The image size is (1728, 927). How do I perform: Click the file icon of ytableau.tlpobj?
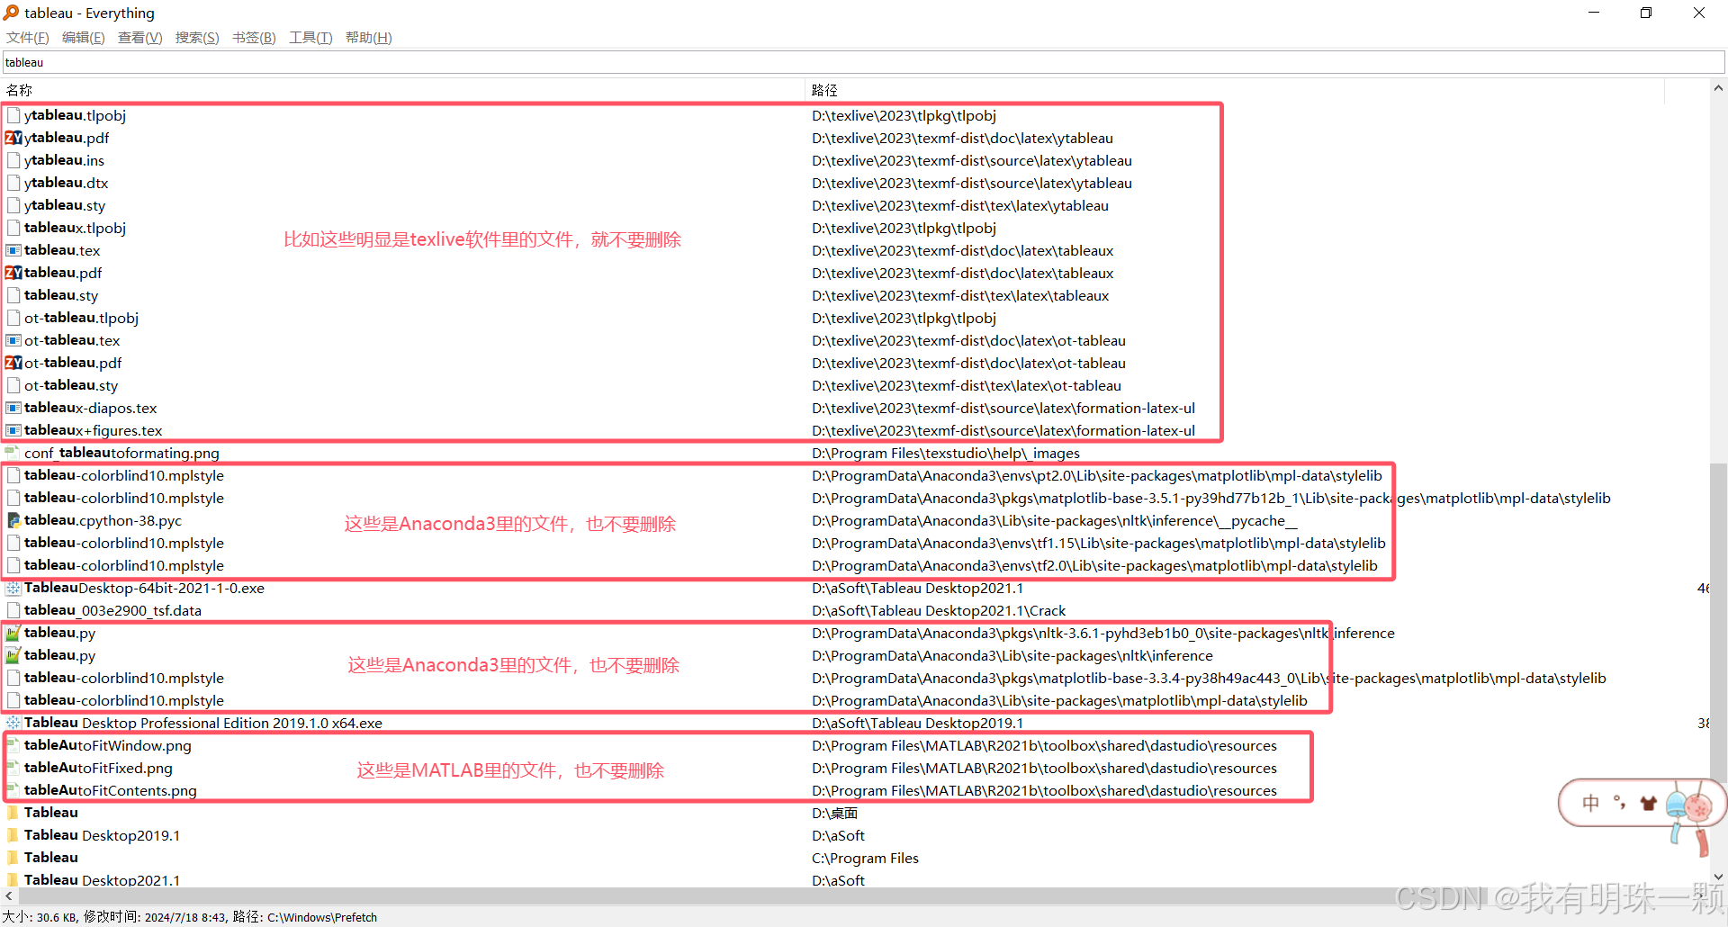13,115
